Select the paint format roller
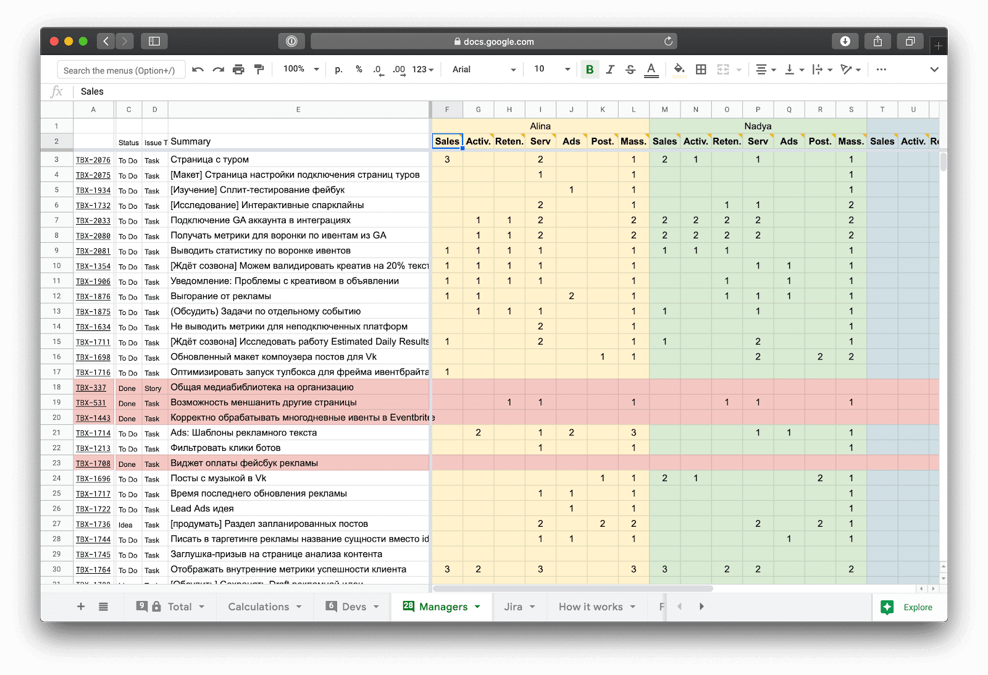Screen dimensions: 988x675 [x=259, y=70]
